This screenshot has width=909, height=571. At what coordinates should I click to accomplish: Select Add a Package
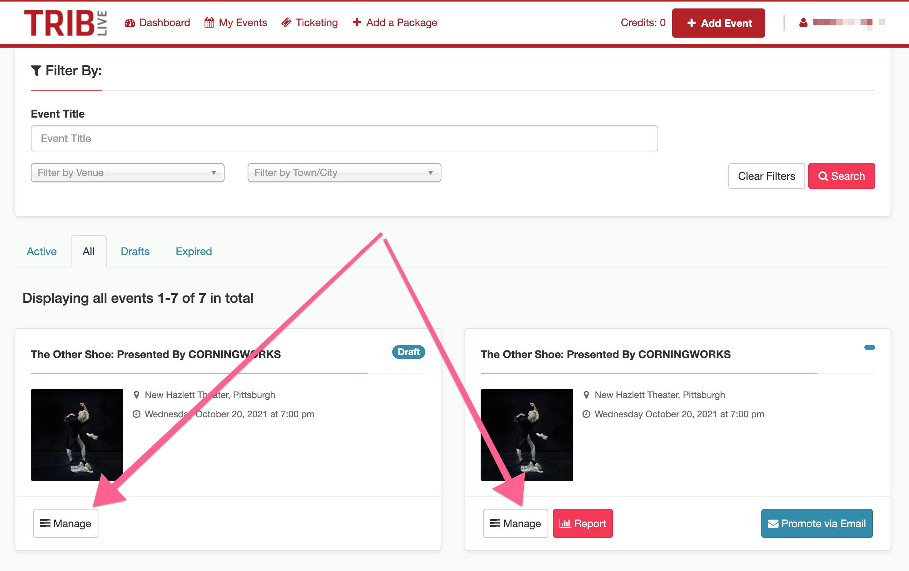click(x=395, y=23)
